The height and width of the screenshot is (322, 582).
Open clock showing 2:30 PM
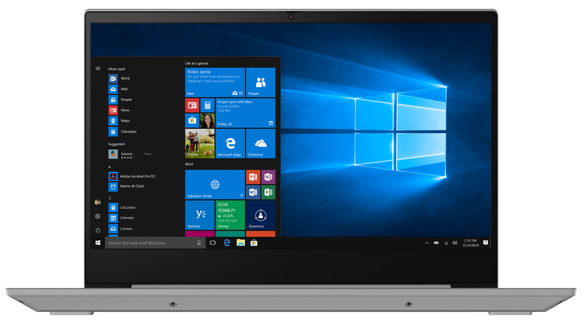pos(471,243)
